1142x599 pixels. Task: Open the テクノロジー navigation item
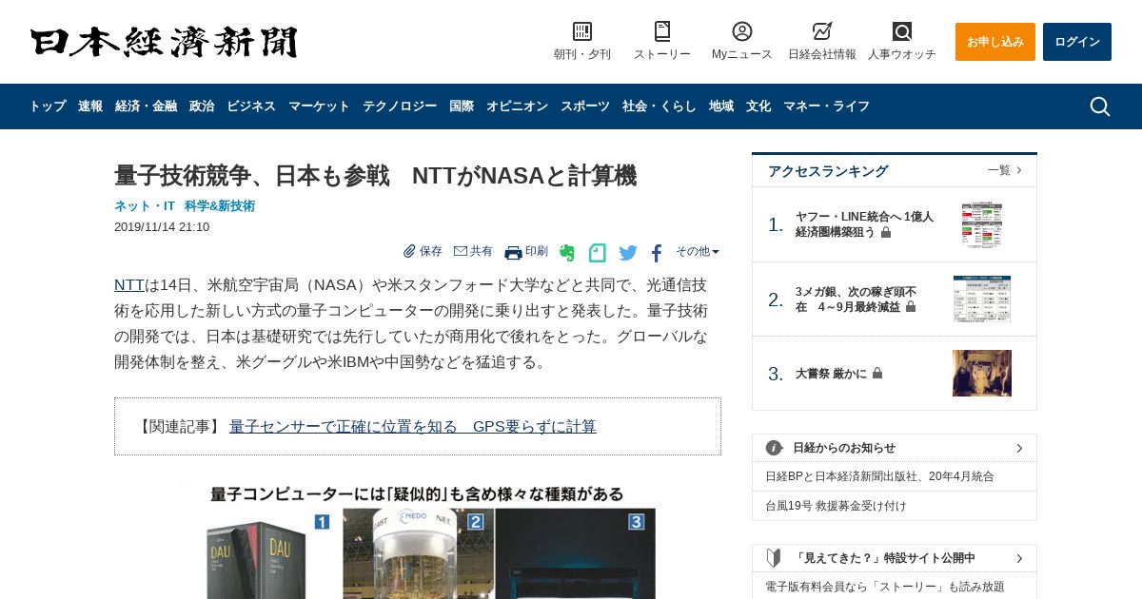400,106
